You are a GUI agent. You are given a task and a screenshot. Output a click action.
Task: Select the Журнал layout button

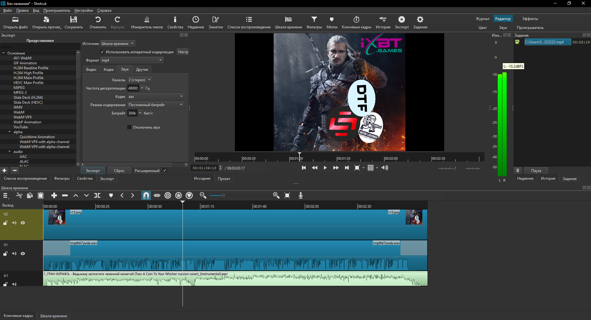(482, 19)
